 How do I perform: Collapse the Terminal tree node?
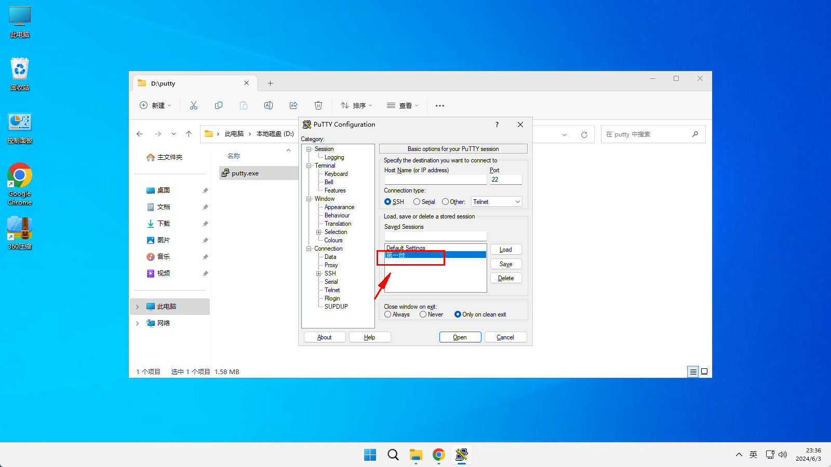pyautogui.click(x=309, y=166)
